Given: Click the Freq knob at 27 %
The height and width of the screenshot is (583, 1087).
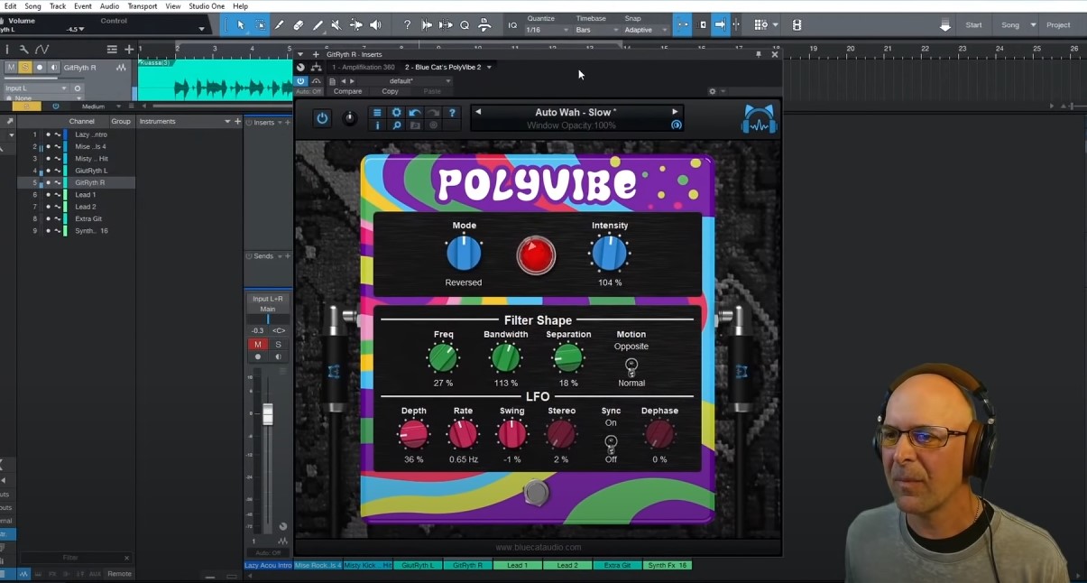Looking at the screenshot, I should click(x=443, y=358).
